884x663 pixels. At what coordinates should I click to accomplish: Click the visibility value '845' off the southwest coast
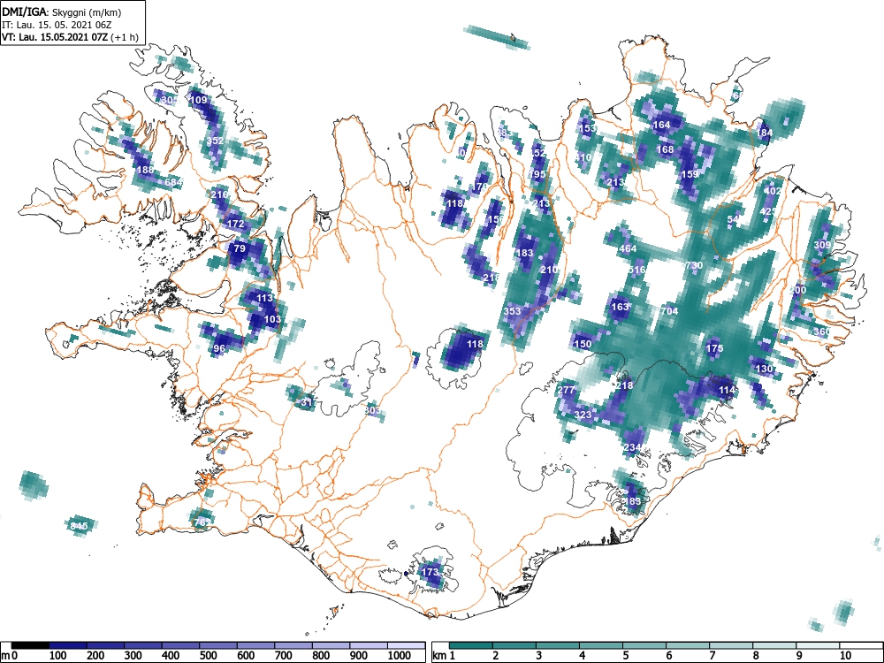coord(79,526)
